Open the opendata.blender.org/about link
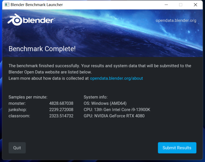 click(116, 78)
